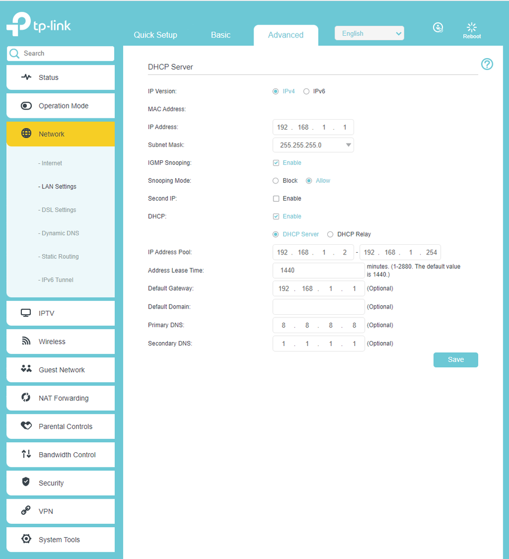Open the Subnet Mask dropdown
Image resolution: width=509 pixels, height=559 pixels.
coord(313,145)
